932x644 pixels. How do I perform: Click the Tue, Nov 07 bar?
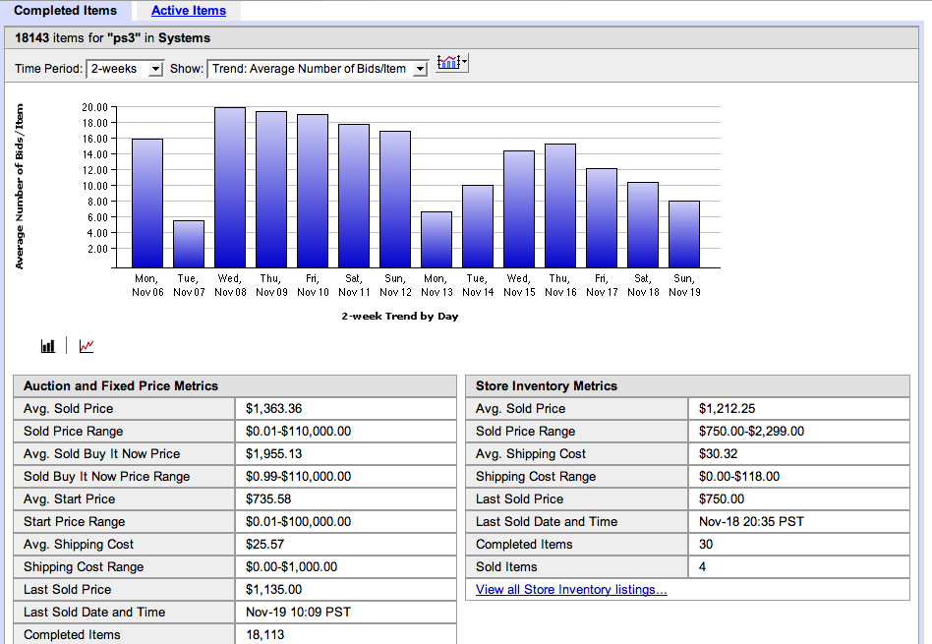coord(189,245)
